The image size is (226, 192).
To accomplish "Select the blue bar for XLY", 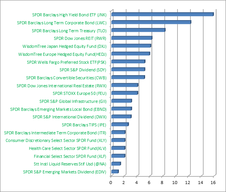I will click(x=119, y=140).
